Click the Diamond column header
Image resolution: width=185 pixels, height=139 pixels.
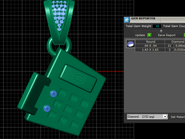(x=175, y=42)
